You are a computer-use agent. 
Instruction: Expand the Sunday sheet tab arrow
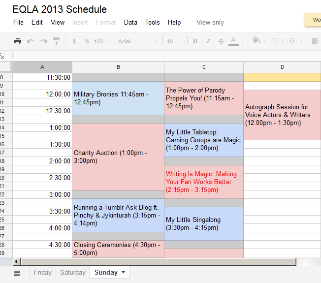123,272
